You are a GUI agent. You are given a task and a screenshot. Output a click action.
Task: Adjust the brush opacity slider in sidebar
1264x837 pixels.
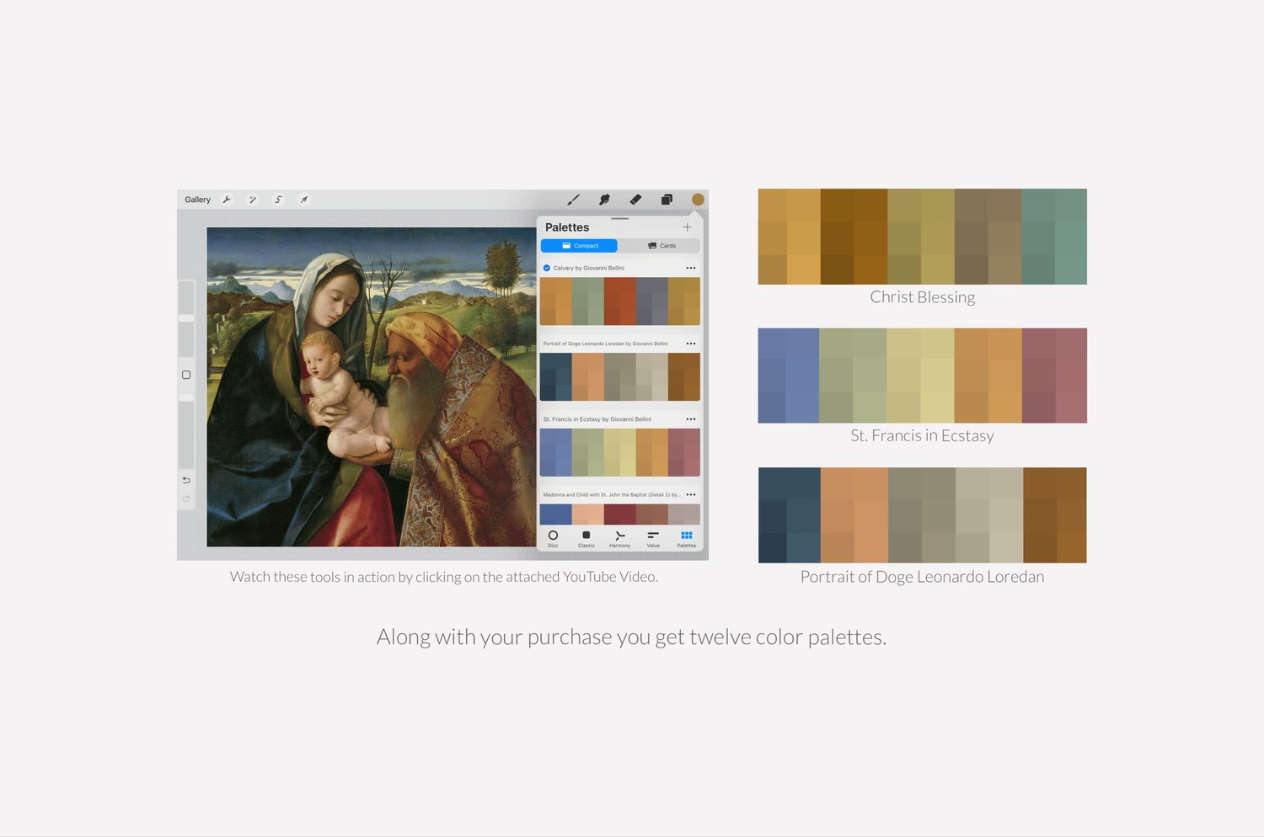click(x=186, y=430)
